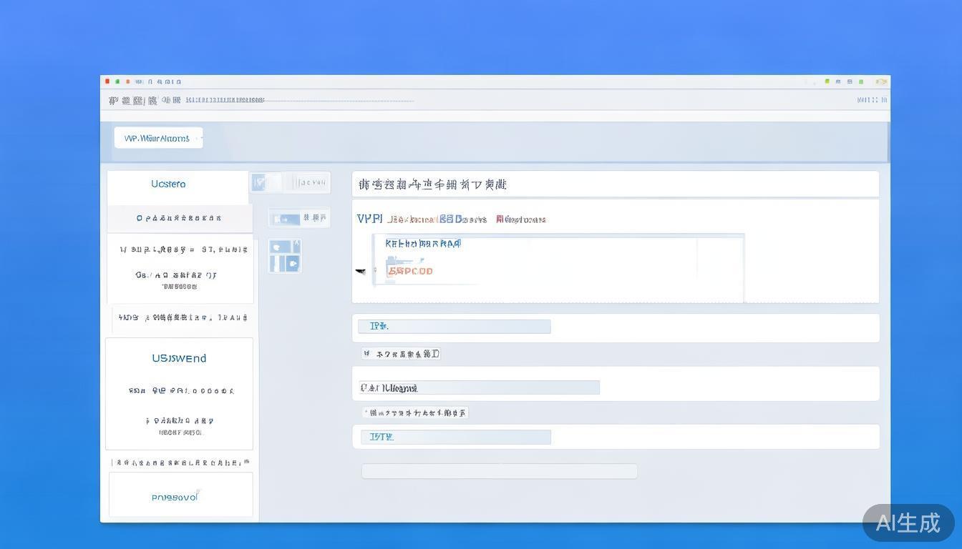Click the vertical scrollbar at the window's right edge
The image size is (962, 549).
[888, 142]
